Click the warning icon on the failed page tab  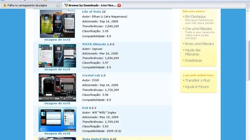pyautogui.click(x=5, y=5)
